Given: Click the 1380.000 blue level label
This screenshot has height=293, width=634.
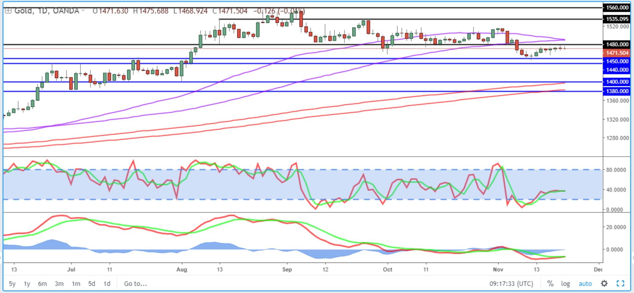Looking at the screenshot, I should click(x=617, y=91).
